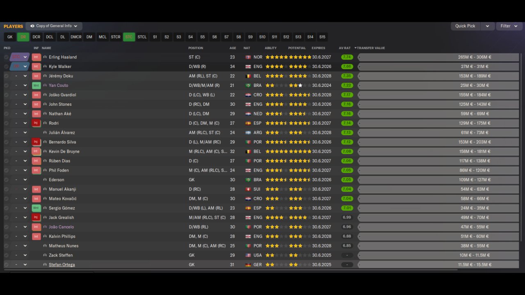Screen dimensions: 525x295
Task: Click Kyle Walker's Int status badge
Action: tap(36, 66)
